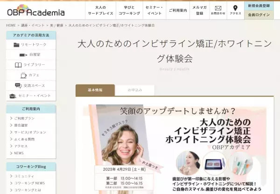
Task: Click コワーキングBlog sidebar header
Action: [x=31, y=166]
